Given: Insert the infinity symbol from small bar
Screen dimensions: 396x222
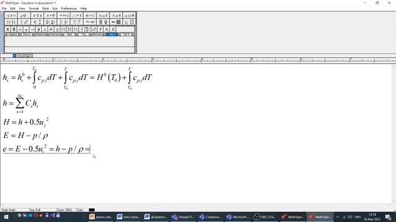Looking at the screenshot, I should pyautogui.click(x=20, y=30).
